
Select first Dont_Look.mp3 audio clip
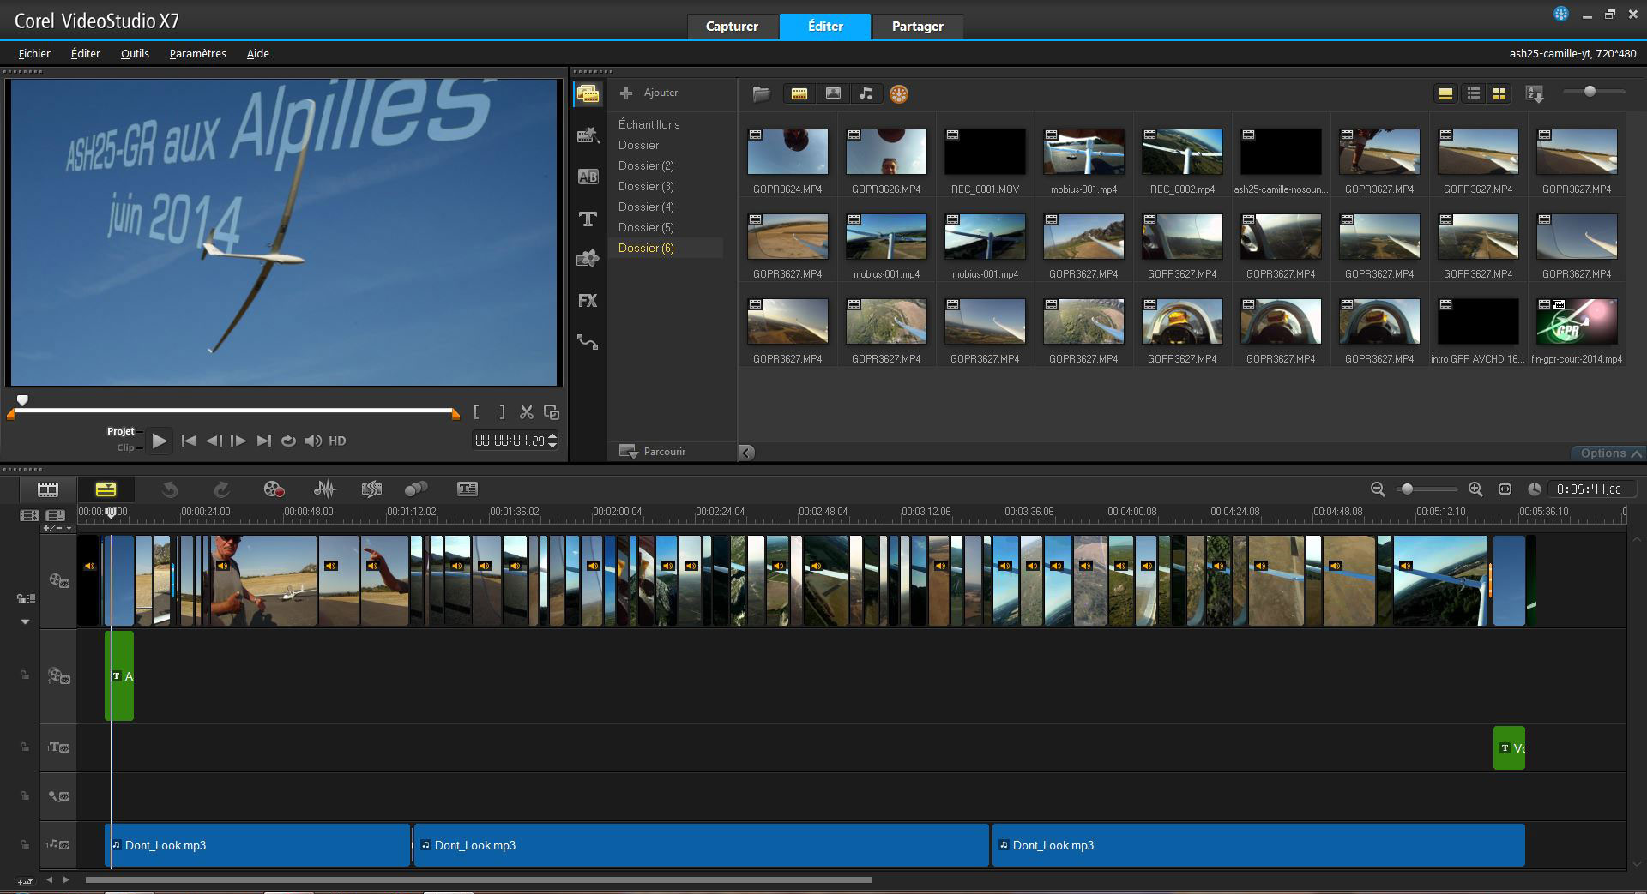tap(257, 845)
